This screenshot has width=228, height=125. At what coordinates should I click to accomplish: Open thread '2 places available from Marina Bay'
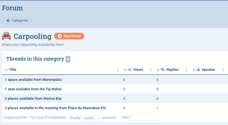33,99
